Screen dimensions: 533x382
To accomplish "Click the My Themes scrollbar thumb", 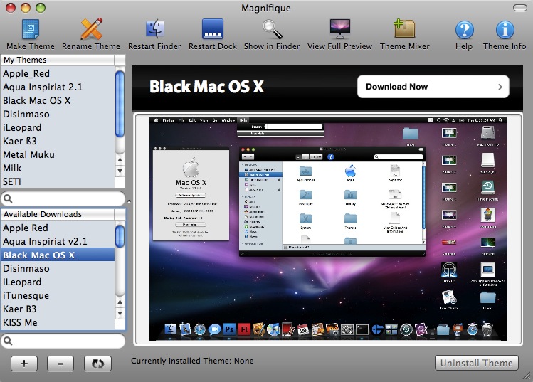I will coord(120,104).
